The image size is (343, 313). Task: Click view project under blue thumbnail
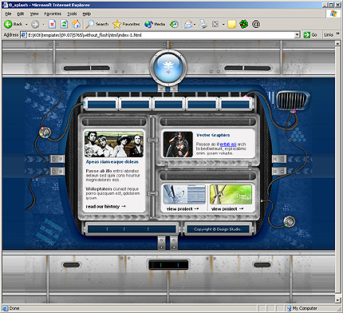(x=183, y=209)
